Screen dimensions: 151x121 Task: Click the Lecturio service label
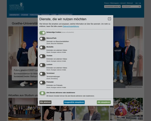click(x=49, y=65)
